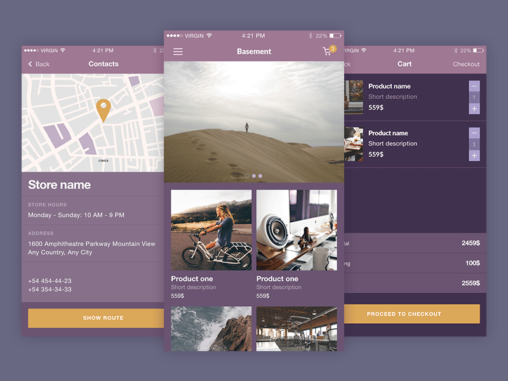The height and width of the screenshot is (381, 508).
Task: Open the hamburger navigation menu on Basement screen
Action: click(178, 51)
